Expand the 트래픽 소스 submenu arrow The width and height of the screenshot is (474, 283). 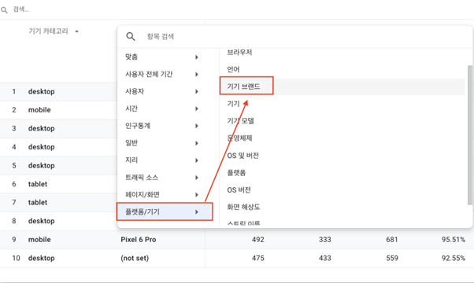197,178
